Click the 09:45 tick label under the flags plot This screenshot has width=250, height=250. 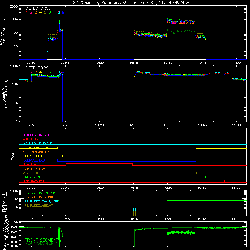65,188
